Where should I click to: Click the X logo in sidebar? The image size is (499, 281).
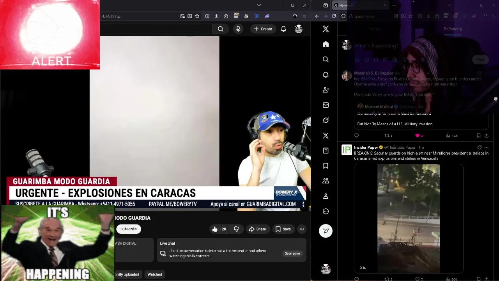pyautogui.click(x=326, y=29)
